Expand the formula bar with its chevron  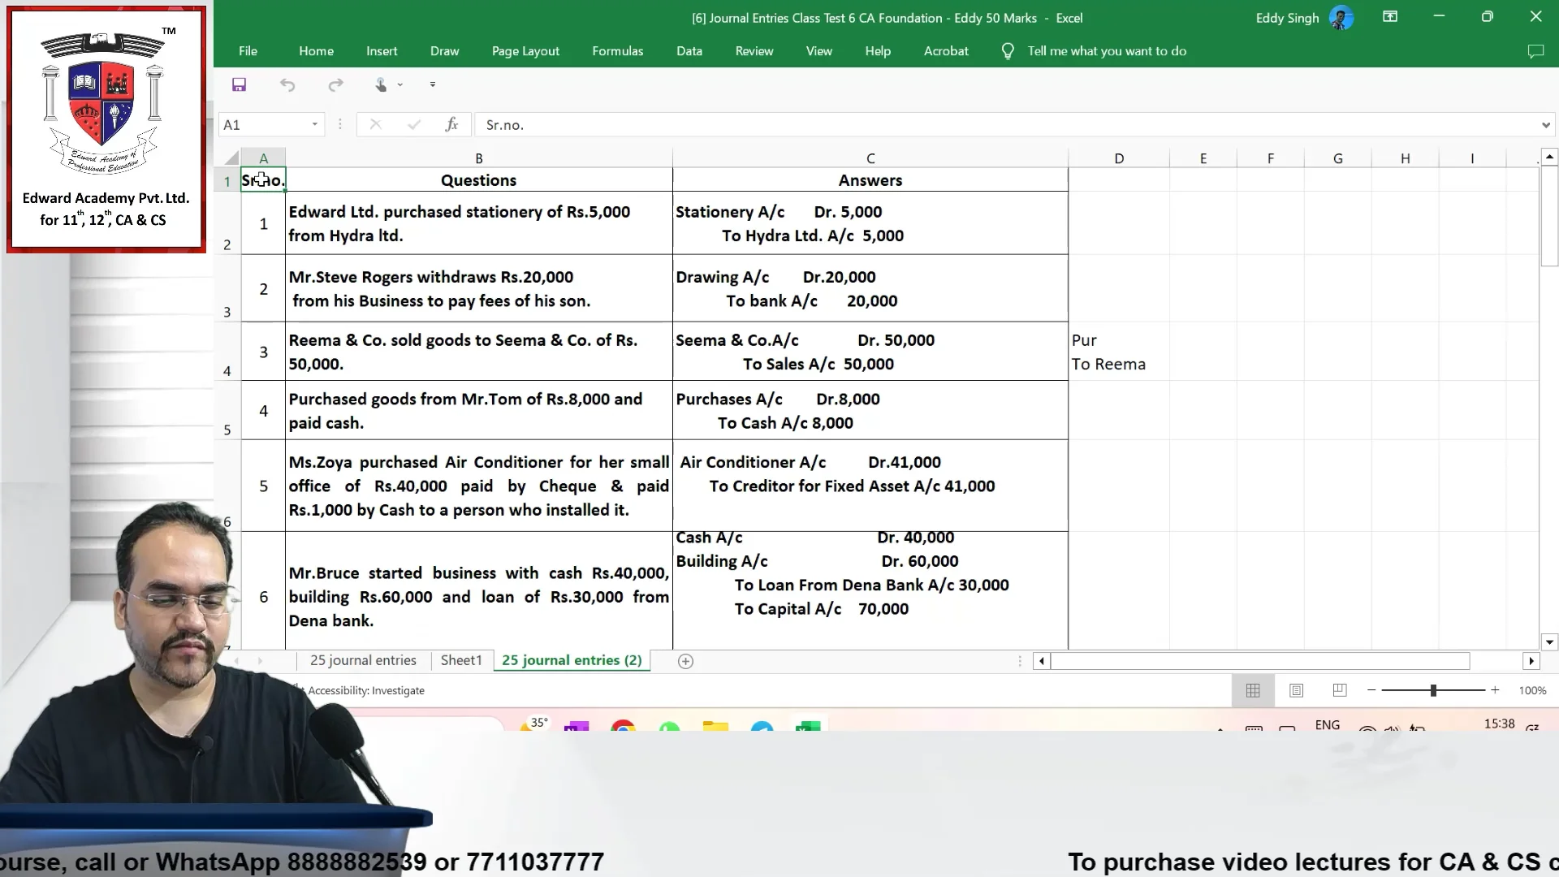coord(1545,124)
